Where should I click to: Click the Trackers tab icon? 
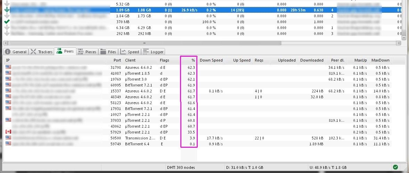pyautogui.click(x=33, y=52)
